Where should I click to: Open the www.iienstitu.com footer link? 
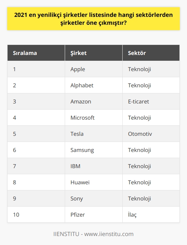coord(109,234)
